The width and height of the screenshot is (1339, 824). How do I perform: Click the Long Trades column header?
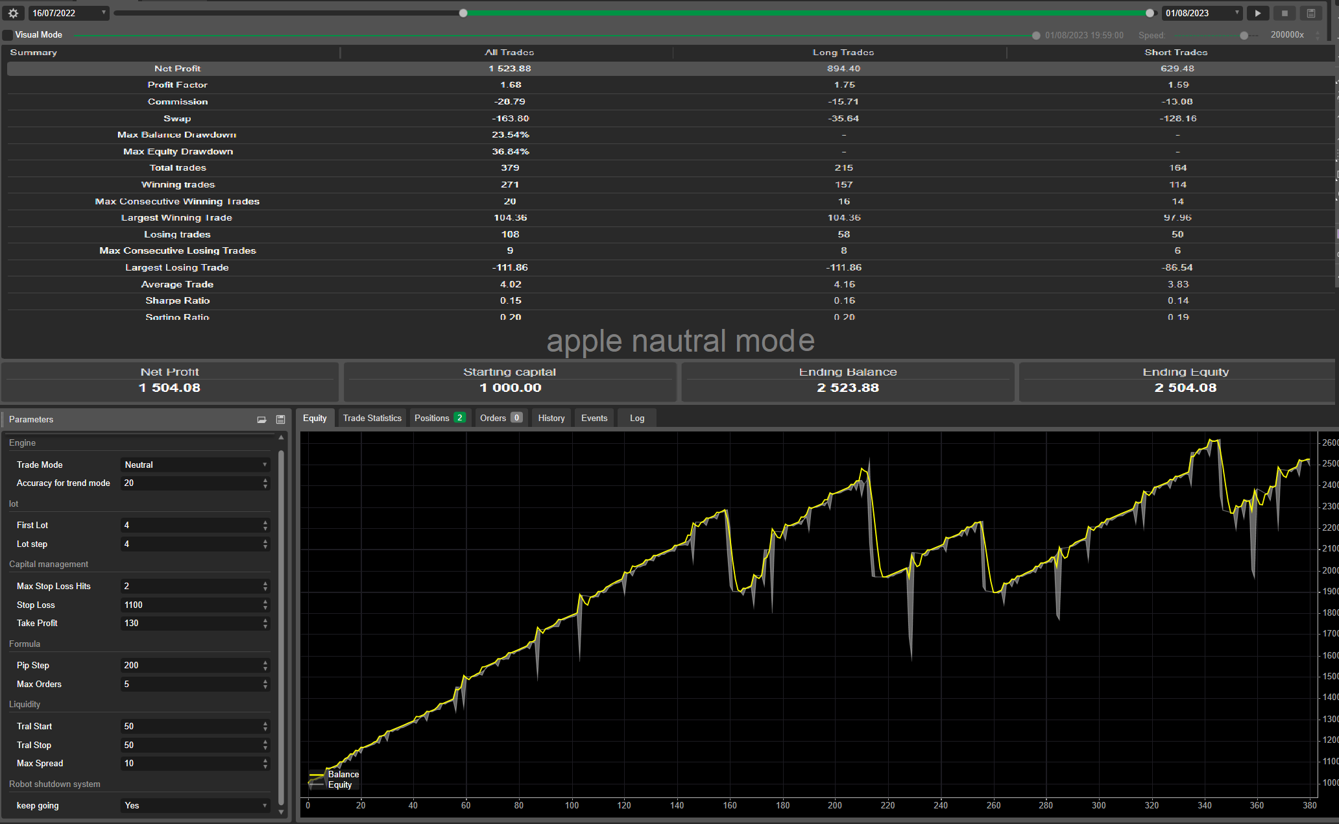coord(843,53)
